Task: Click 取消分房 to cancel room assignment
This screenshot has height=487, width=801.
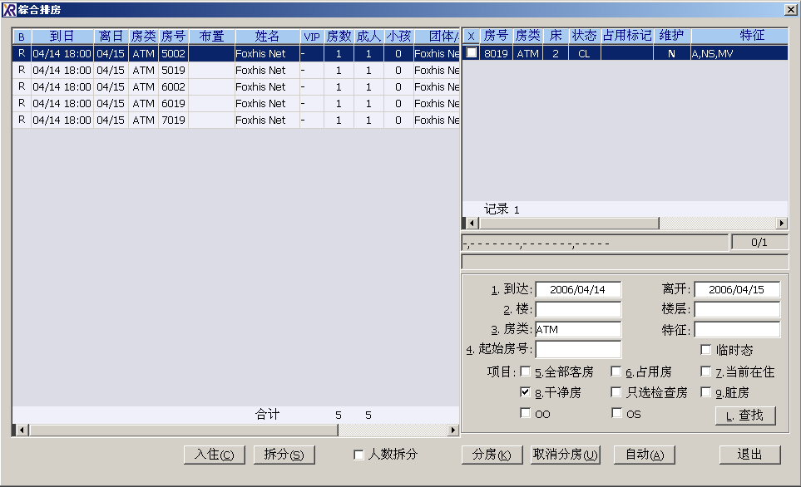Action: (566, 455)
